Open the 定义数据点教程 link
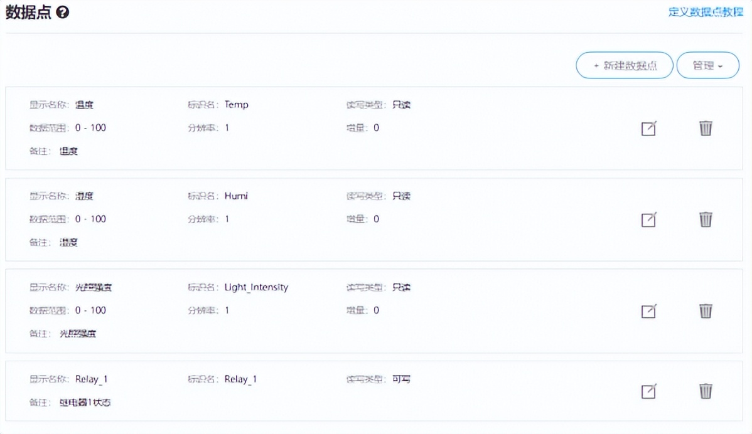Viewport: 752px width, 434px height. coord(706,12)
